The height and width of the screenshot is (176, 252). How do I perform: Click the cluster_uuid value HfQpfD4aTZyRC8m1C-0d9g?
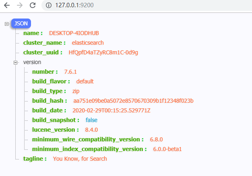coord(103,53)
